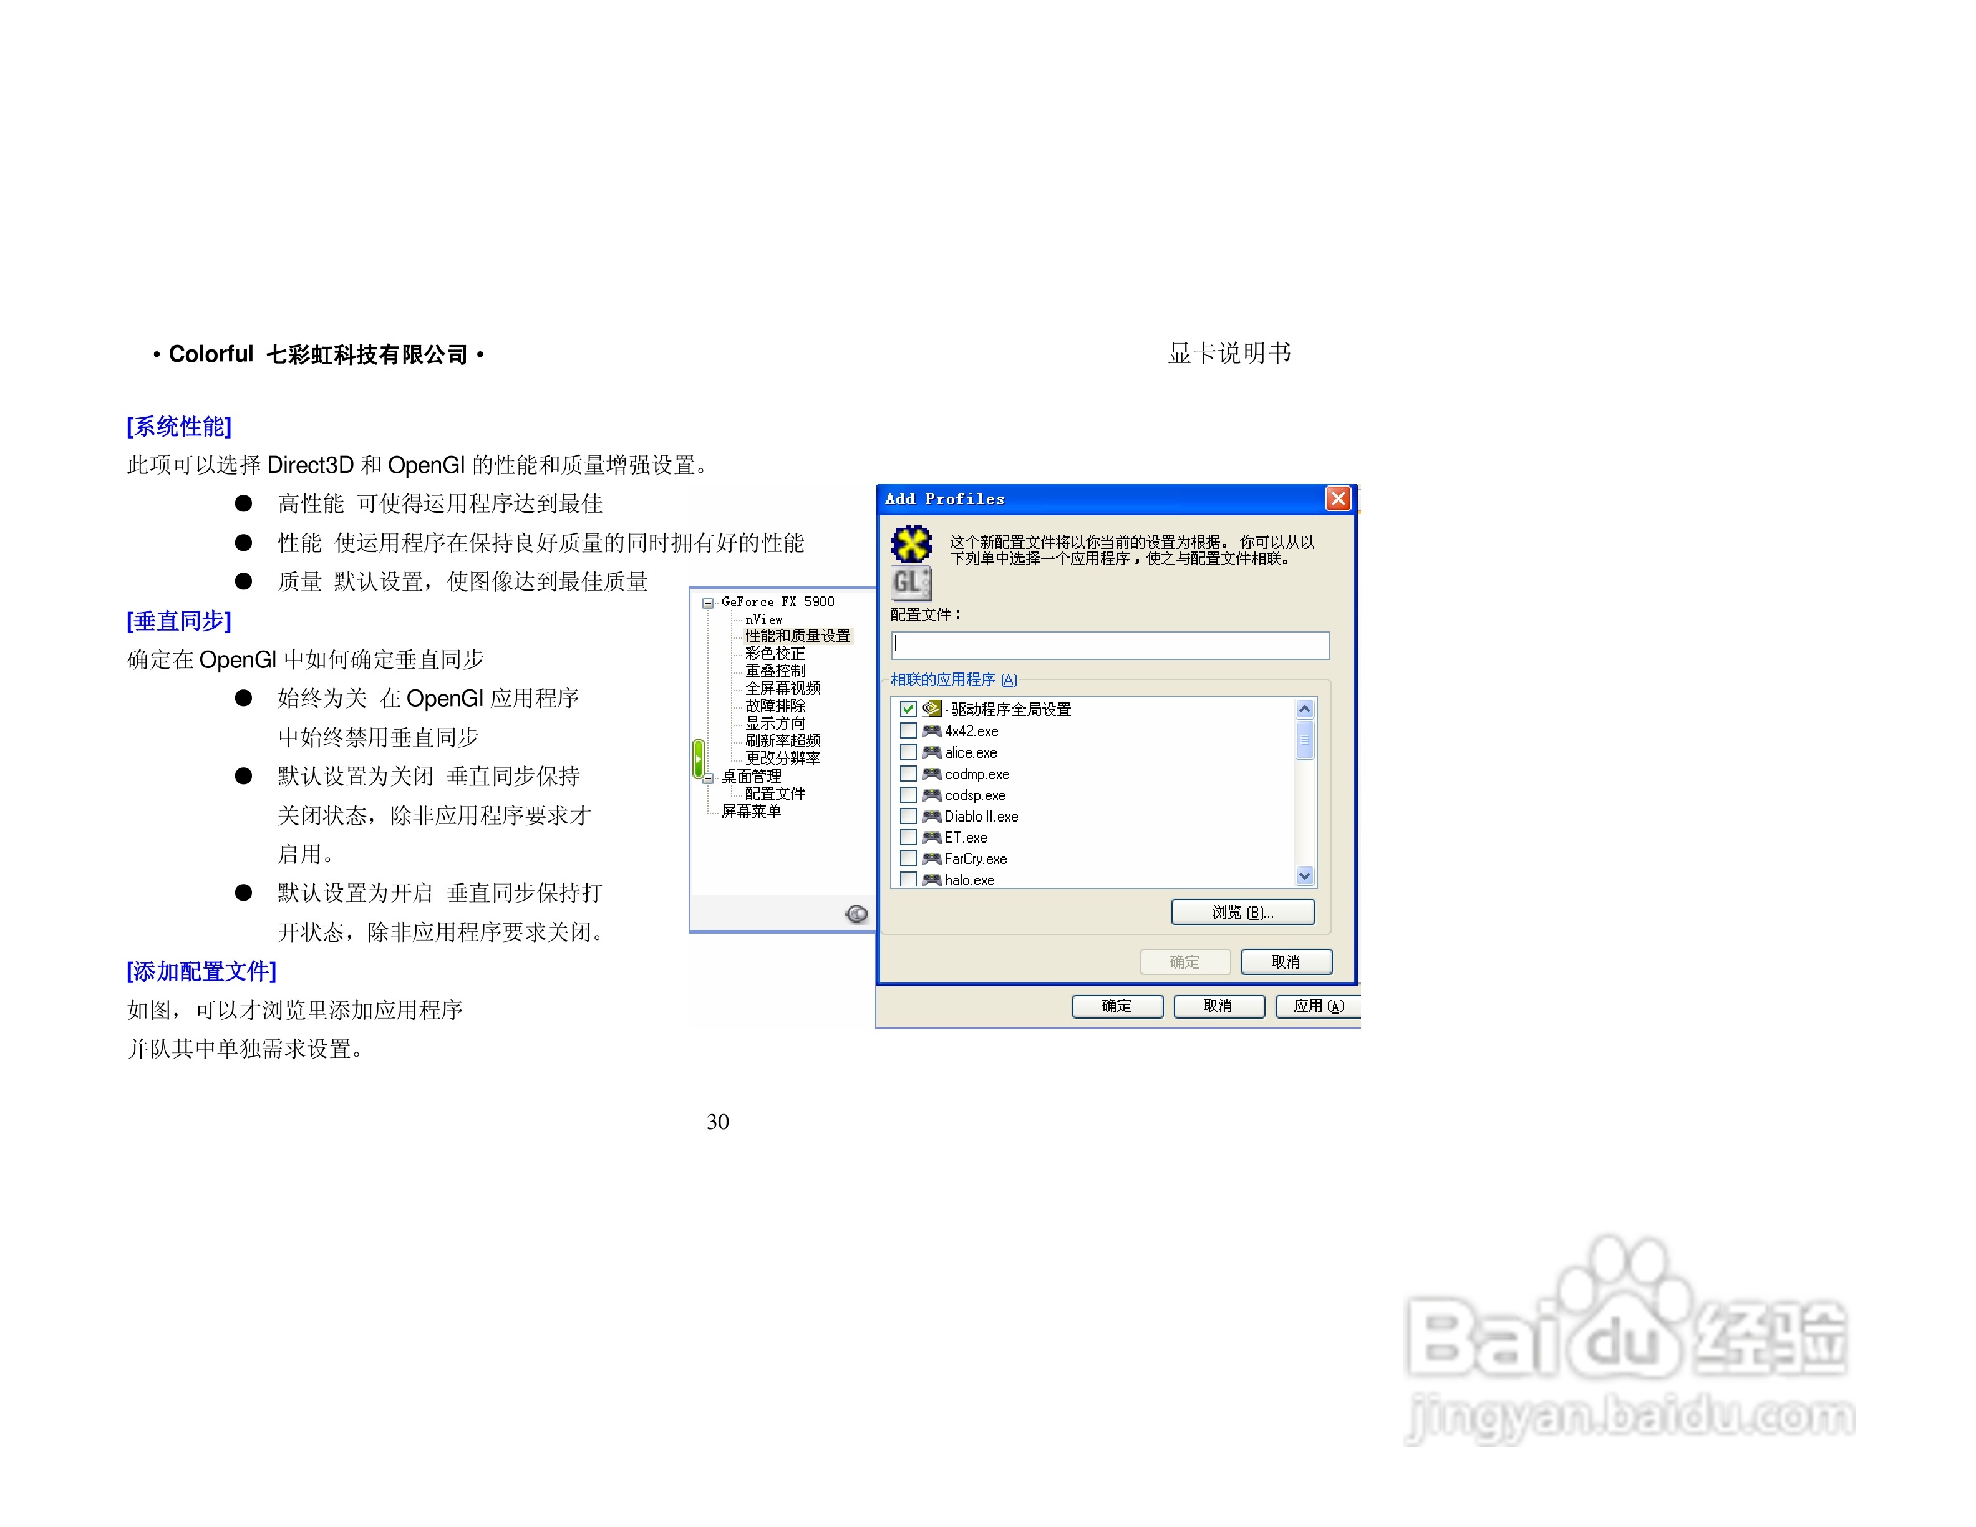Tick the ET.exe checkbox
1976x1527 pixels.
pyautogui.click(x=908, y=838)
